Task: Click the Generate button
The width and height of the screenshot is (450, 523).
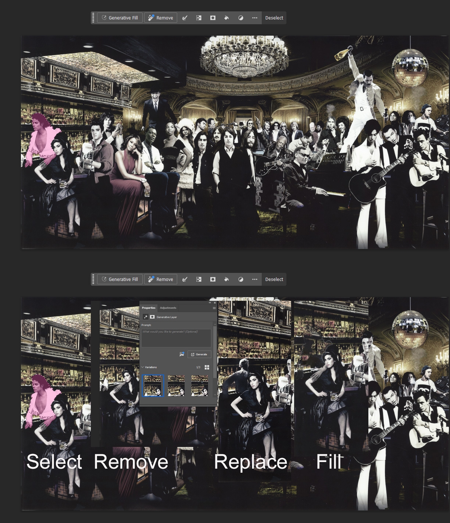Action: pyautogui.click(x=199, y=354)
